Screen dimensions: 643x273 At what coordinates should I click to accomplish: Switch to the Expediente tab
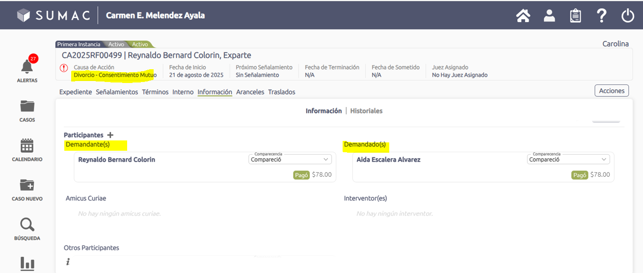[76, 92]
